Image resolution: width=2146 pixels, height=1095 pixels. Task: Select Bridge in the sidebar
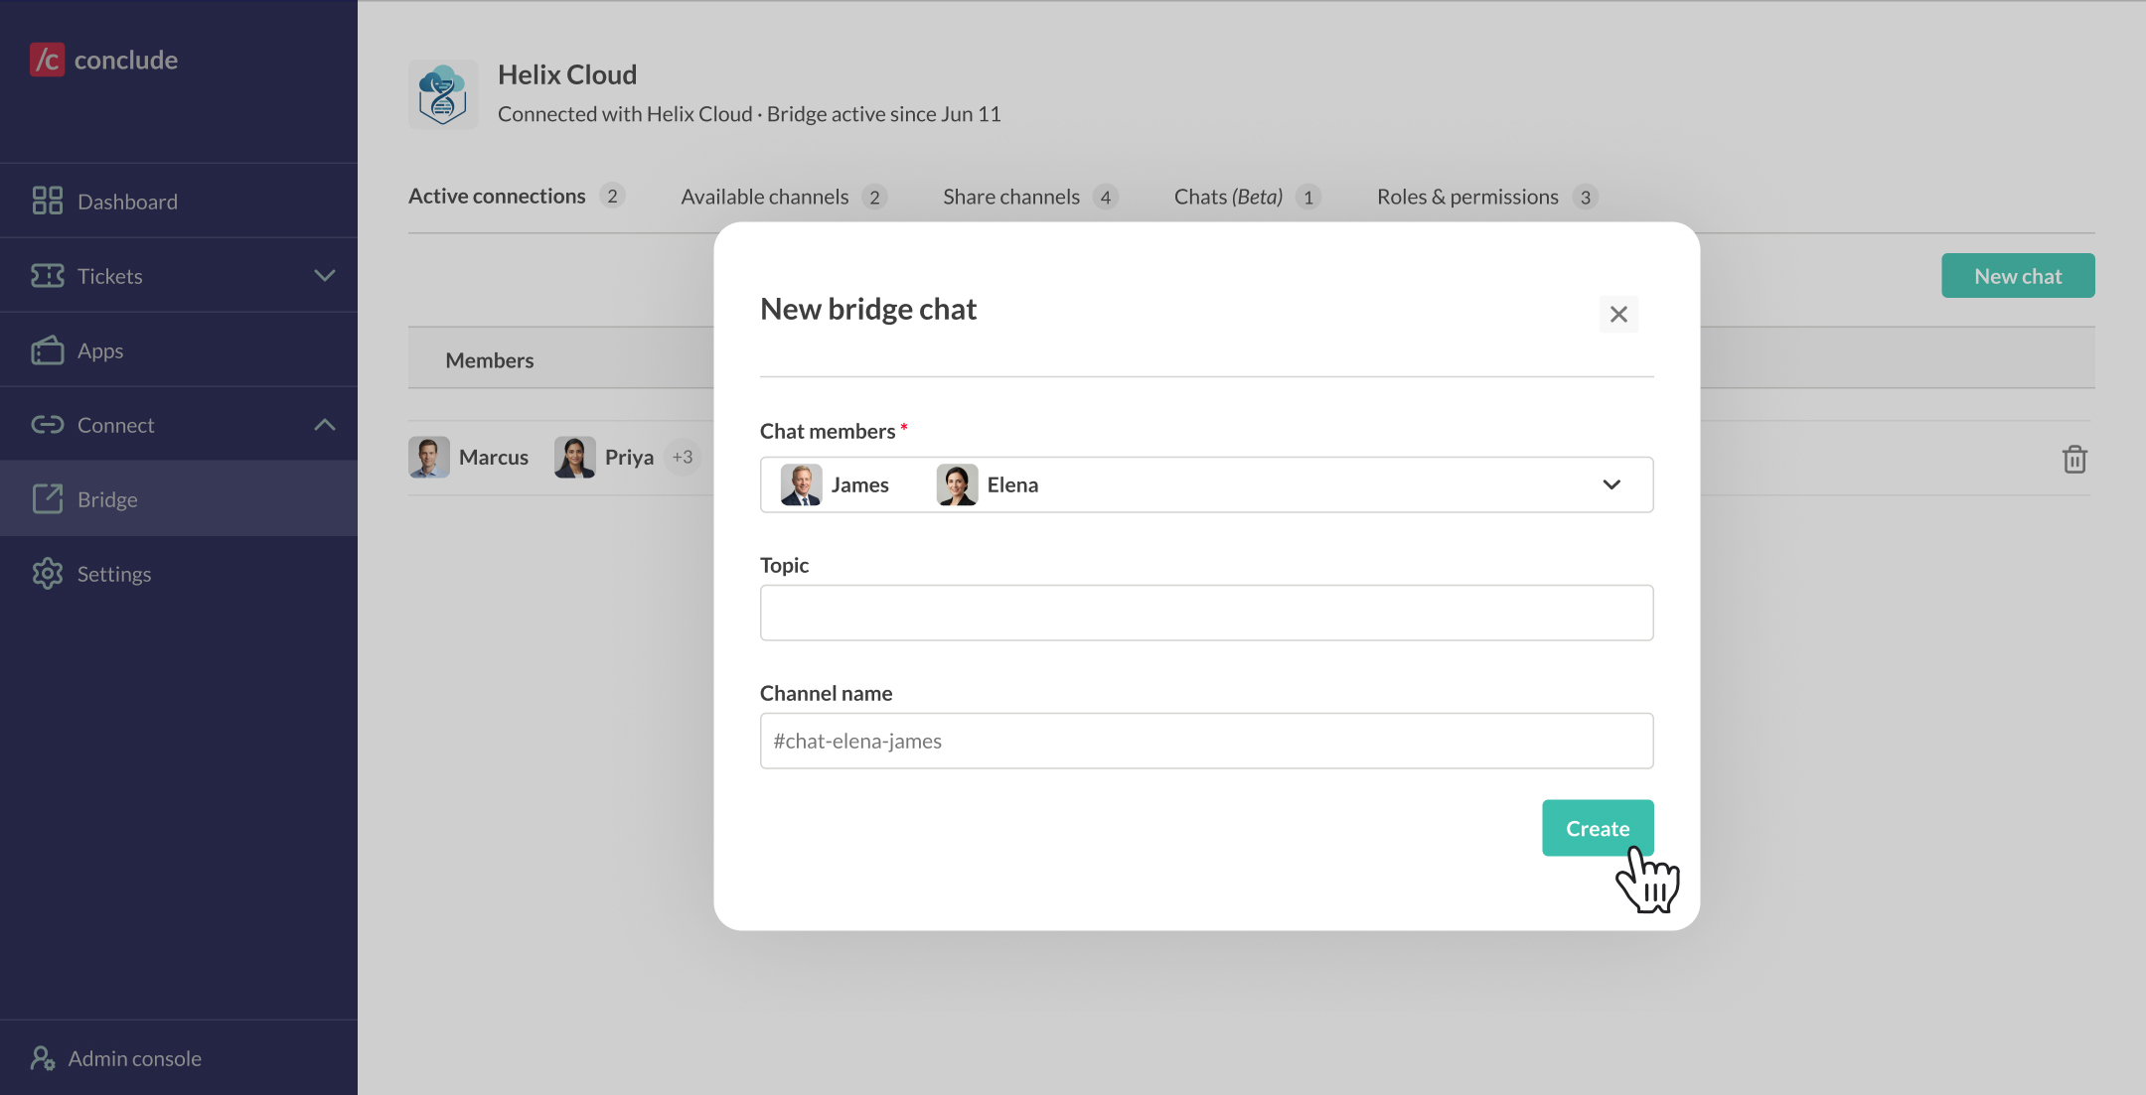point(179,498)
